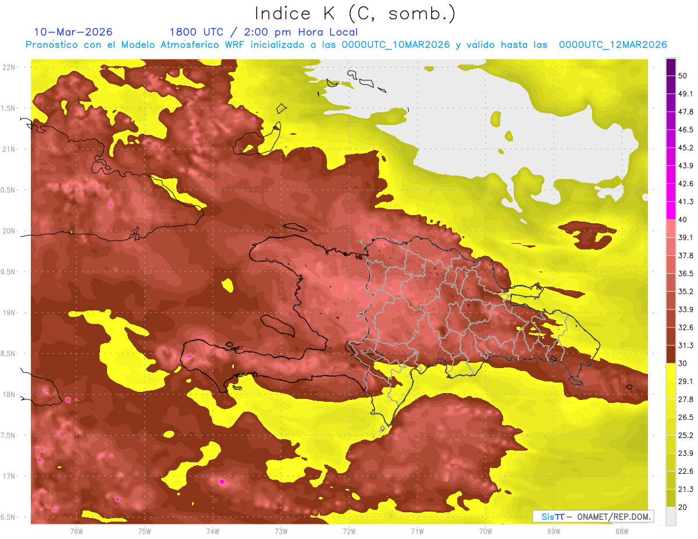Click the legend value '33.9'
Screen dimensions: 698x539
click(x=685, y=309)
